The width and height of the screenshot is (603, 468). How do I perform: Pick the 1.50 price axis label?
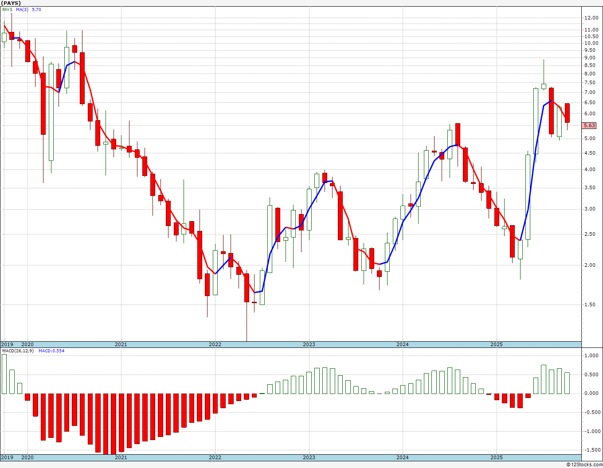590,304
